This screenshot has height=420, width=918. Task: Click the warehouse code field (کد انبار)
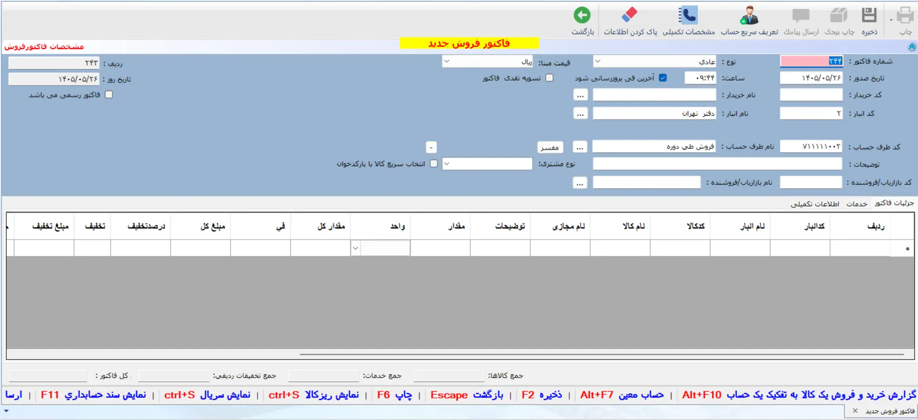pos(812,113)
